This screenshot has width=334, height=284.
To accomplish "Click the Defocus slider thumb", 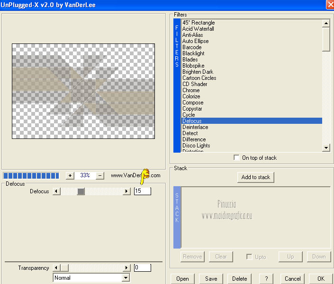I will pyautogui.click(x=81, y=191).
